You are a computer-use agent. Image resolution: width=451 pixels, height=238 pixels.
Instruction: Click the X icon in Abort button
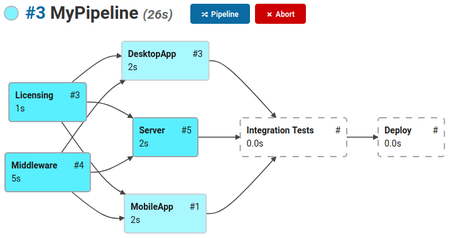pyautogui.click(x=269, y=14)
